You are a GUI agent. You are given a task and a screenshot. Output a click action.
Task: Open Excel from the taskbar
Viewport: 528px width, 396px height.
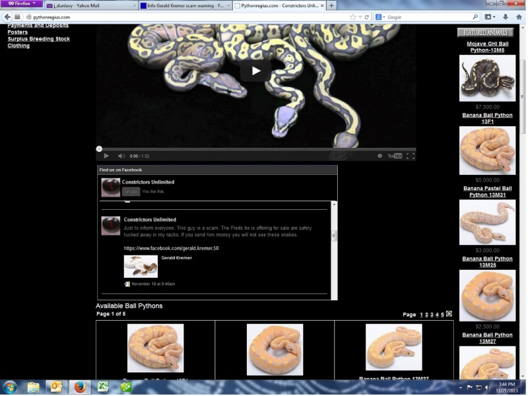tap(103, 387)
